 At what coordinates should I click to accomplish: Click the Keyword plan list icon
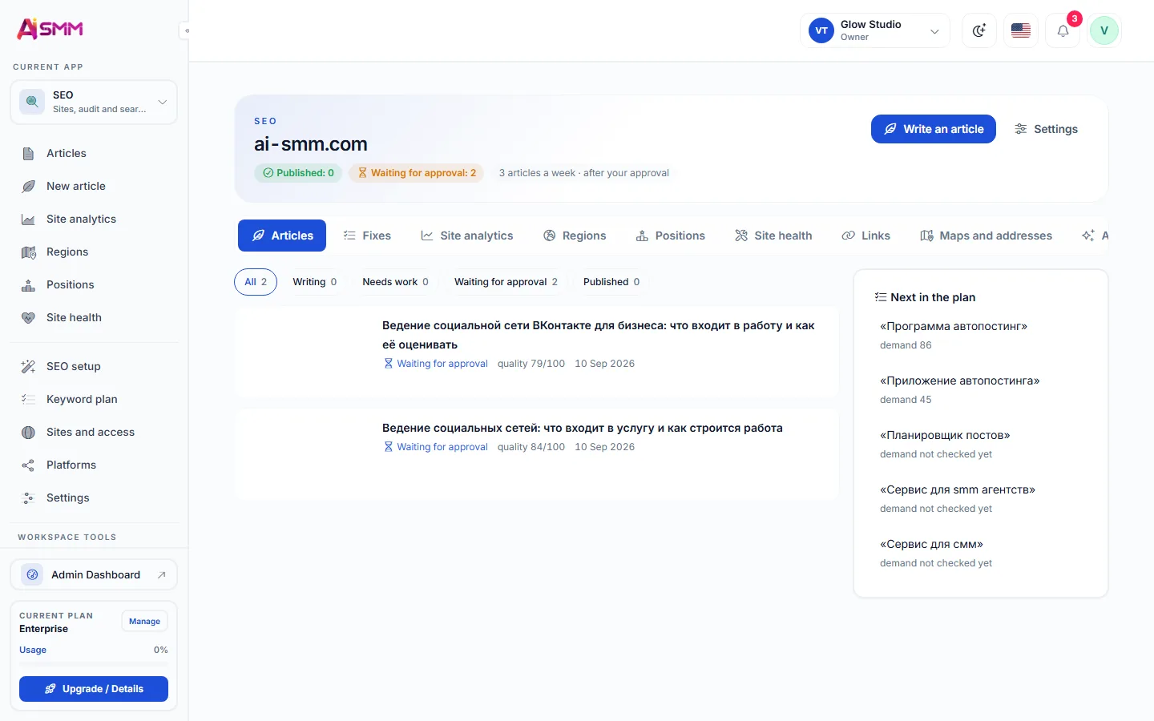28,399
